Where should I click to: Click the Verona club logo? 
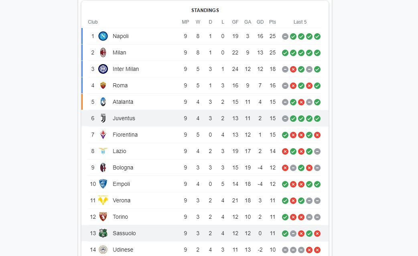pyautogui.click(x=103, y=200)
